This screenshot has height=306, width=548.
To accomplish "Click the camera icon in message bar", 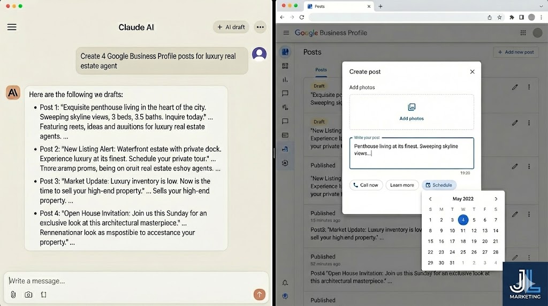I will (x=28, y=295).
